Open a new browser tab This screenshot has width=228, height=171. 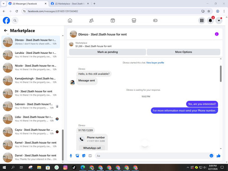tap(94, 4)
